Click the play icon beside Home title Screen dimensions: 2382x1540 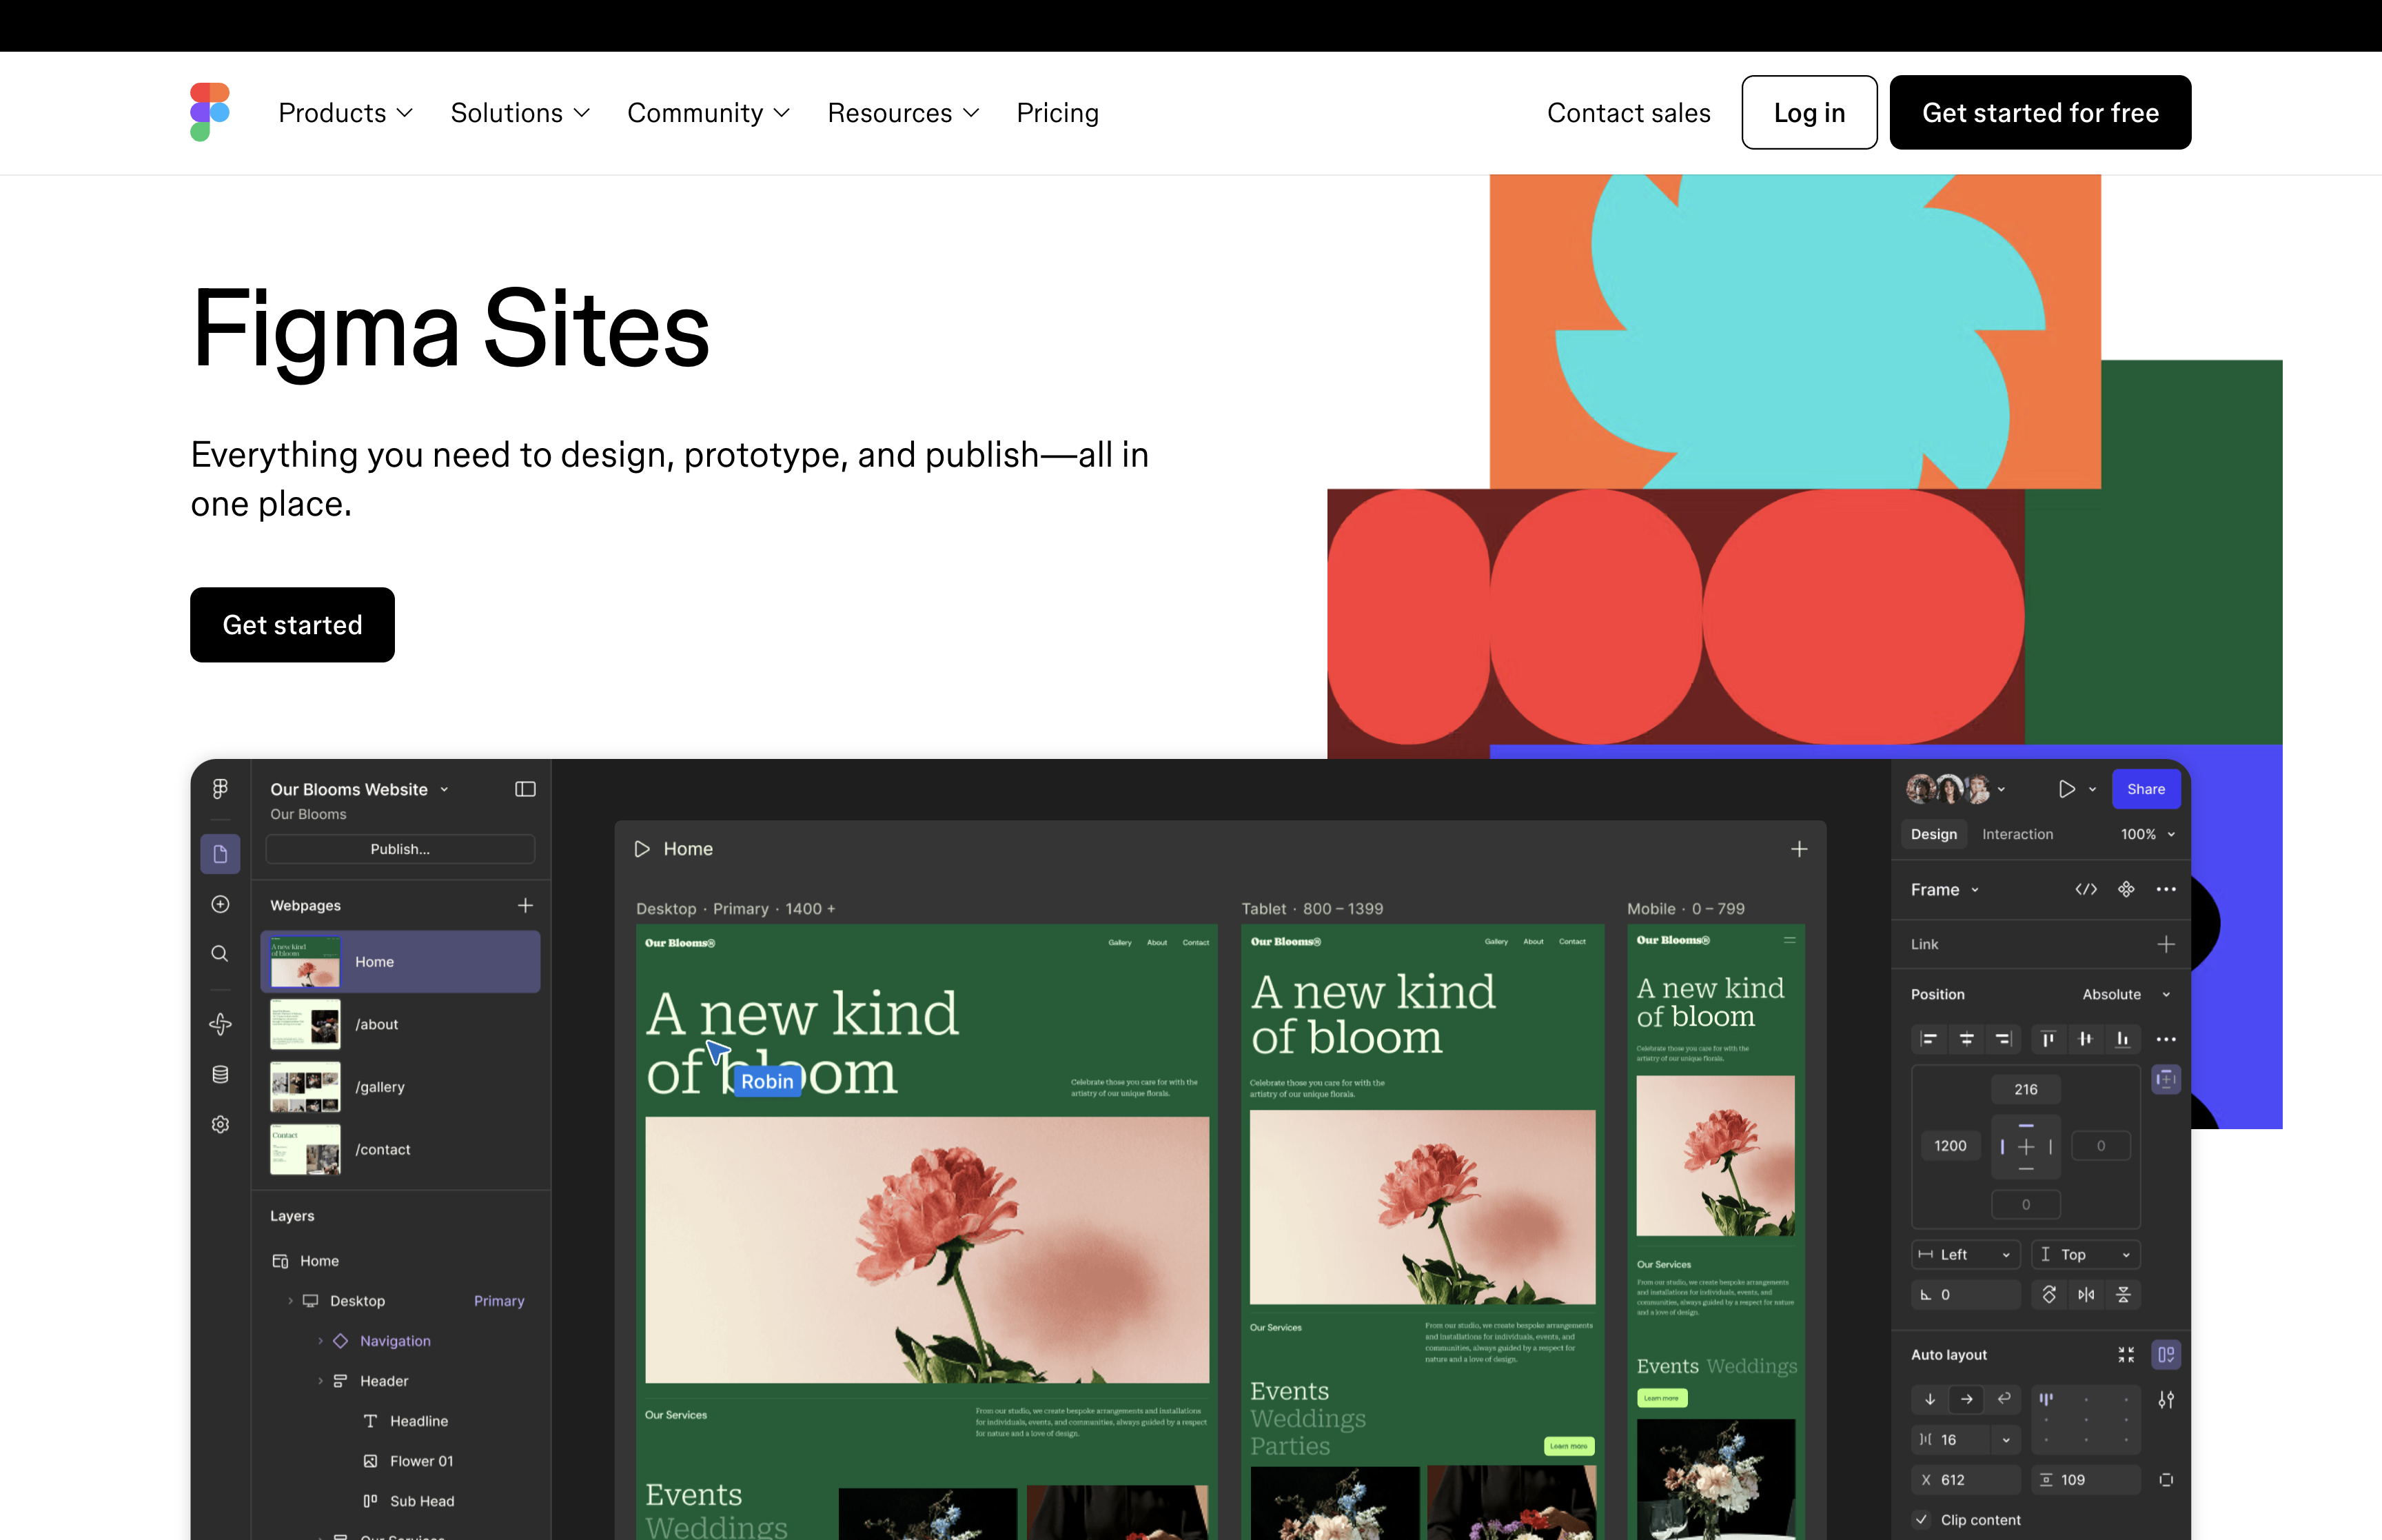[642, 849]
